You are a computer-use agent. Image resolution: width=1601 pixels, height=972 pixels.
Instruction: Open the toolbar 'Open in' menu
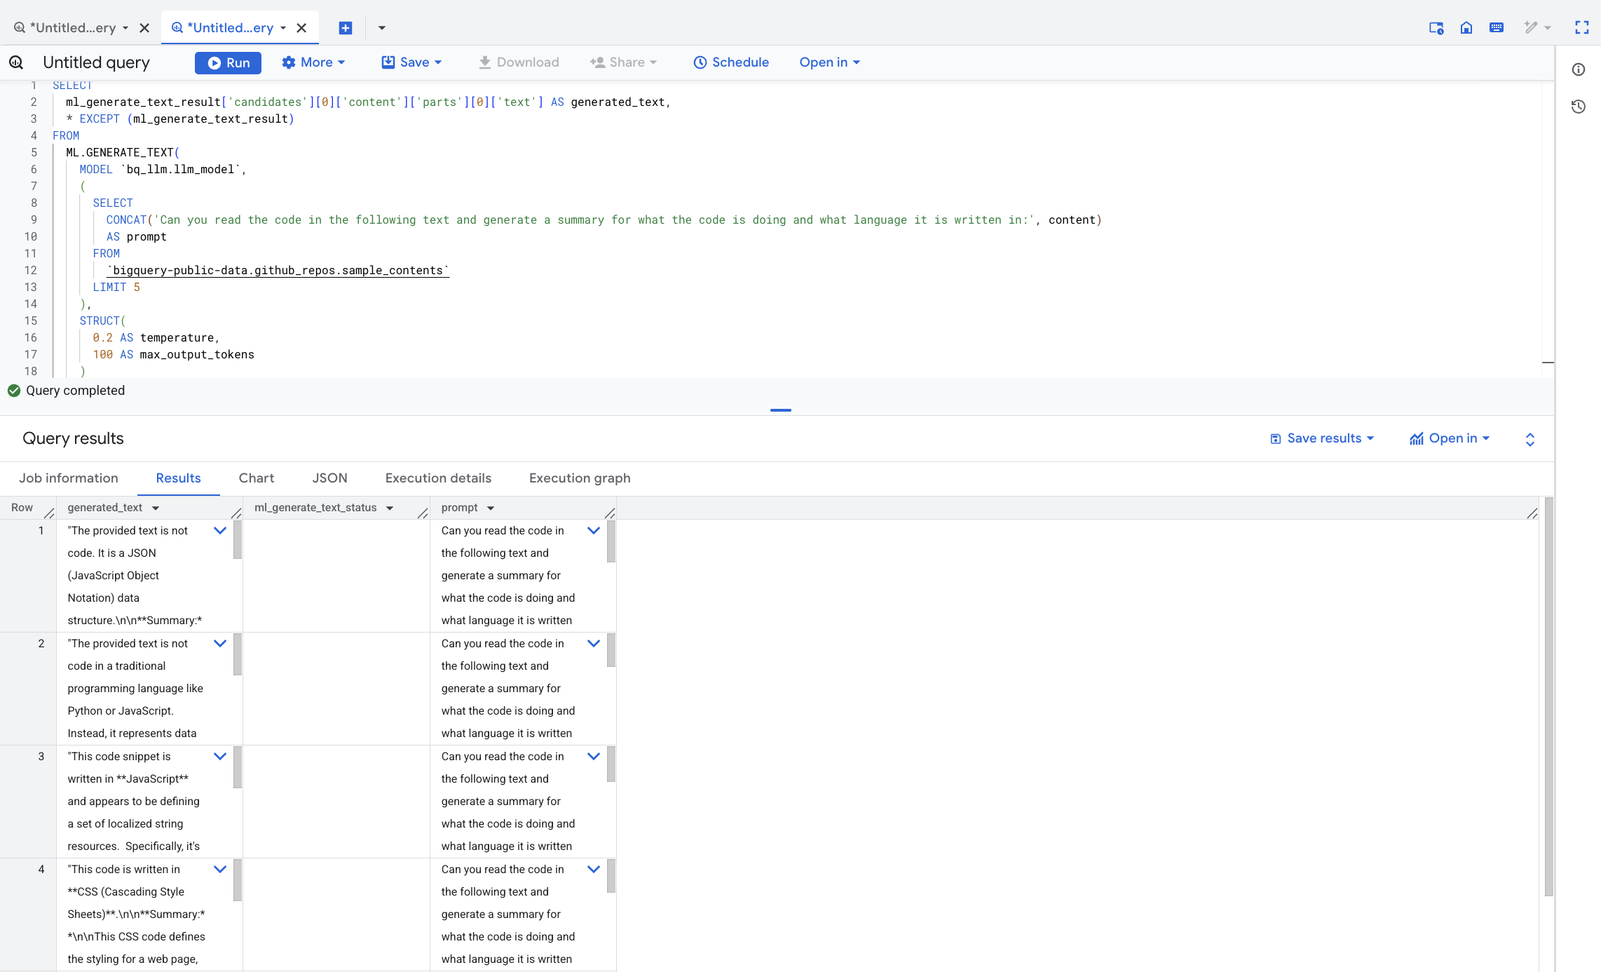point(830,62)
